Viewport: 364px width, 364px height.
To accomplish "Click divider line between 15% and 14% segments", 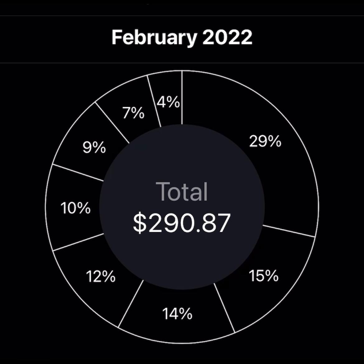I will [224, 308].
